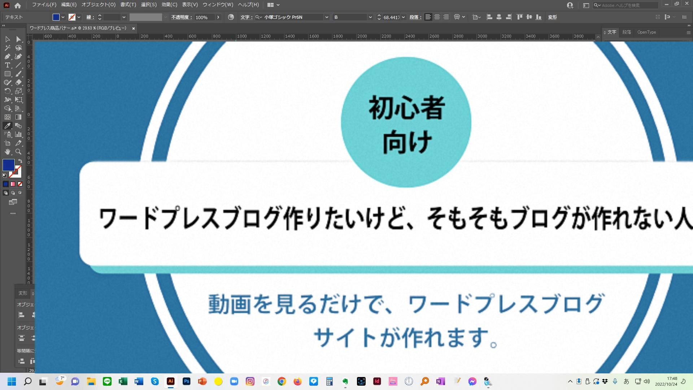Screen dimensions: 693x390
Task: Click the blue fill color swatch
Action: pos(8,165)
